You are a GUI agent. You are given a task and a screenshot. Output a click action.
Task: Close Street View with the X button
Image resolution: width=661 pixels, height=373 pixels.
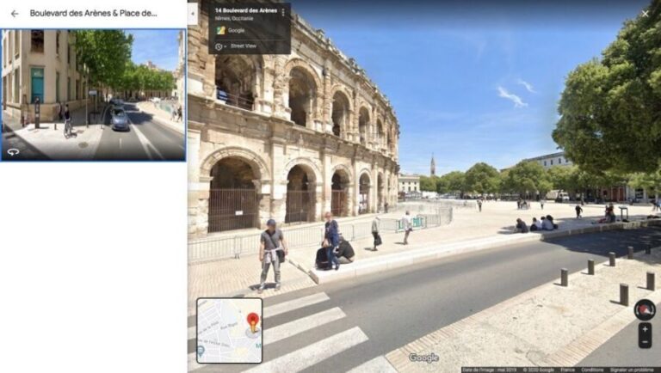tap(646, 13)
